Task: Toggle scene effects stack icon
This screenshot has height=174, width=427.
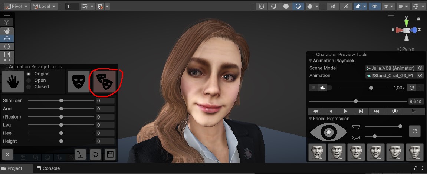Action: point(358,6)
